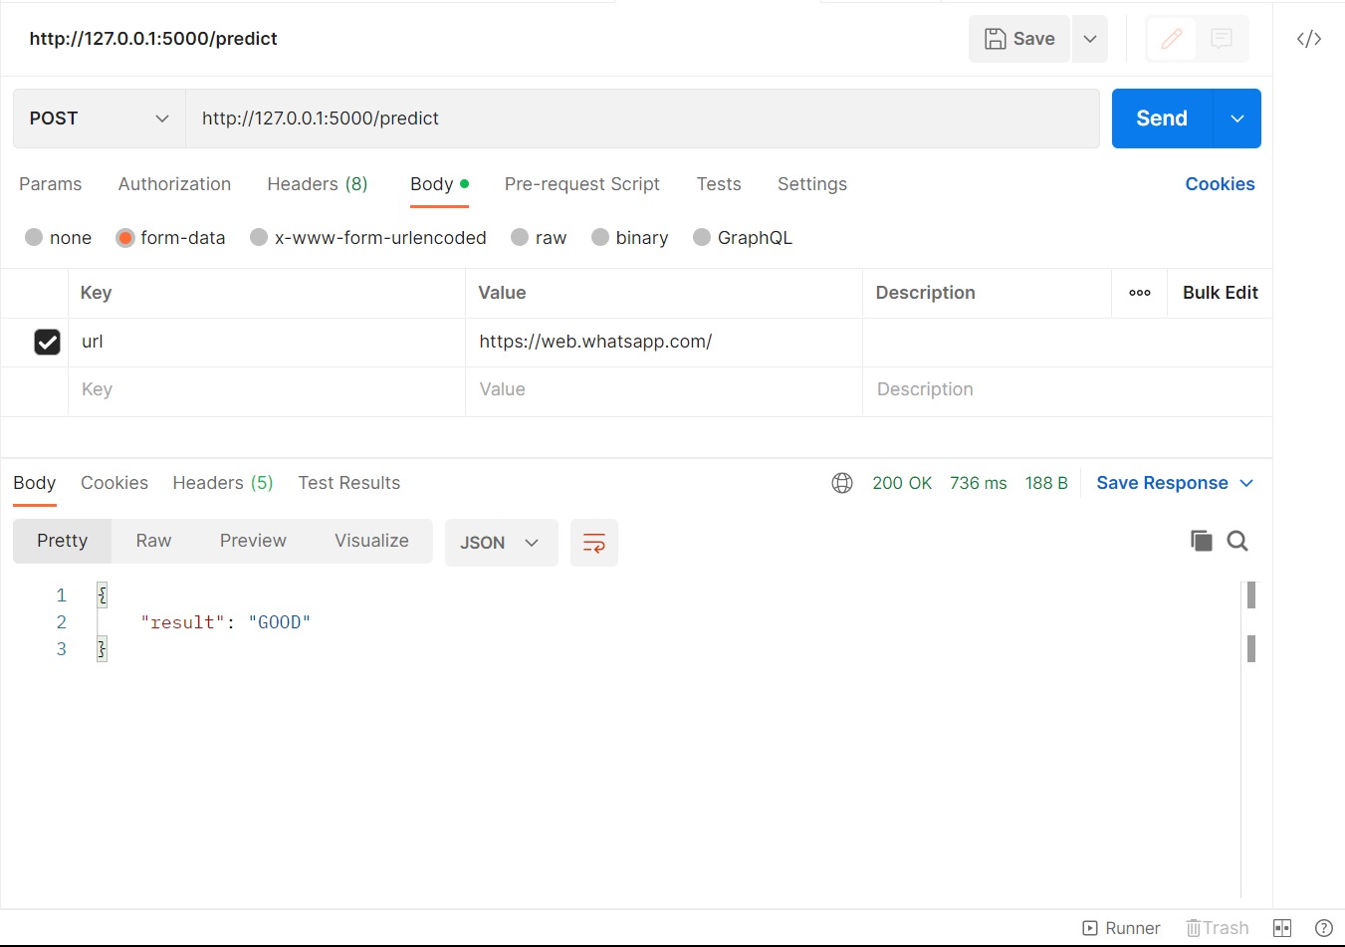The height and width of the screenshot is (947, 1345).
Task: Select the none body type
Action: (34, 237)
